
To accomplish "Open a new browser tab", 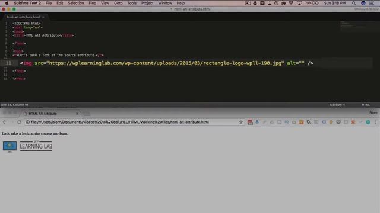I will tap(87, 113).
